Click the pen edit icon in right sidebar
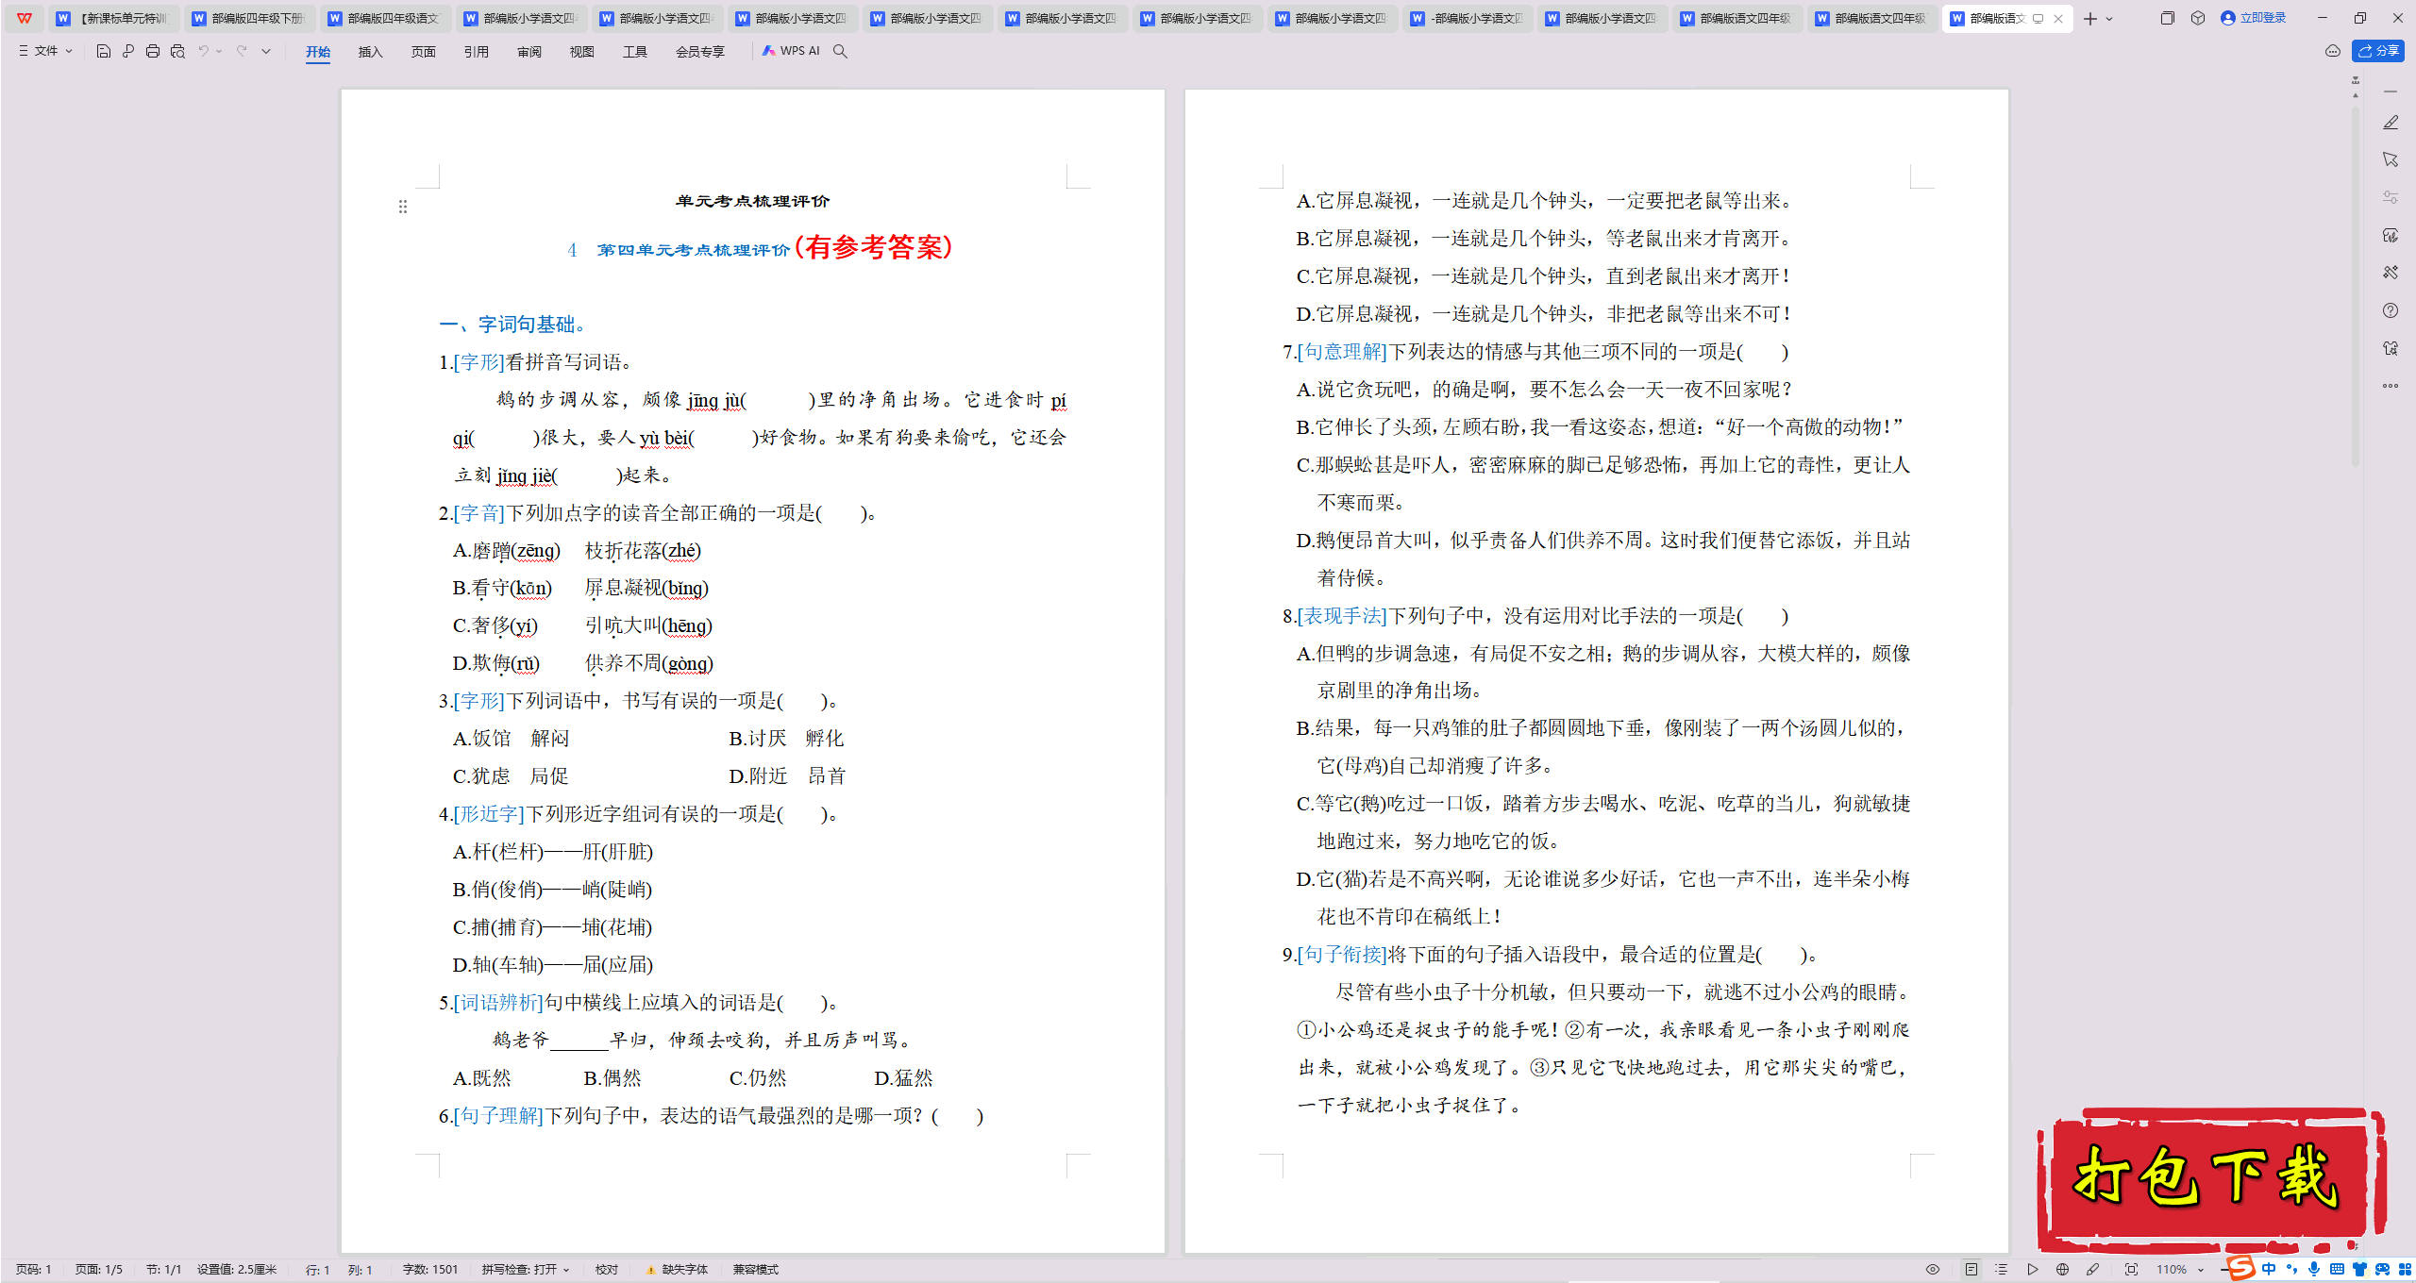Image resolution: width=2416 pixels, height=1283 pixels. [x=2391, y=123]
